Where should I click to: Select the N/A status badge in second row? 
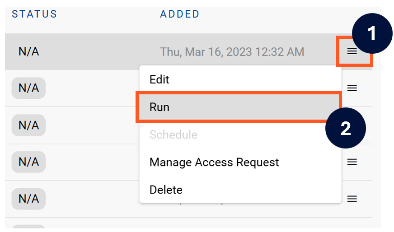point(28,88)
